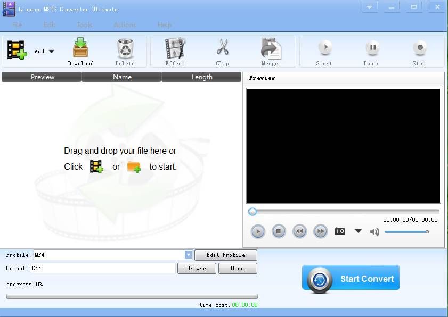Click the conversion progress bar
This screenshot has height=317, width=448.
(x=132, y=296)
